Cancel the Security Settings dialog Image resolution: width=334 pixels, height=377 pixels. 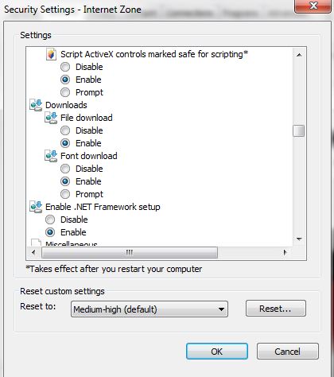288,352
